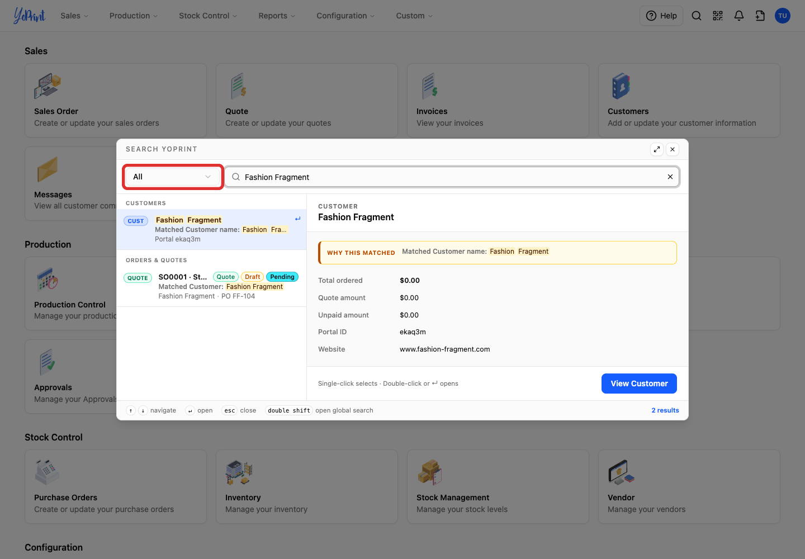Open the Stock Management card icon
Viewport: 805px width, 559px height.
tap(430, 472)
